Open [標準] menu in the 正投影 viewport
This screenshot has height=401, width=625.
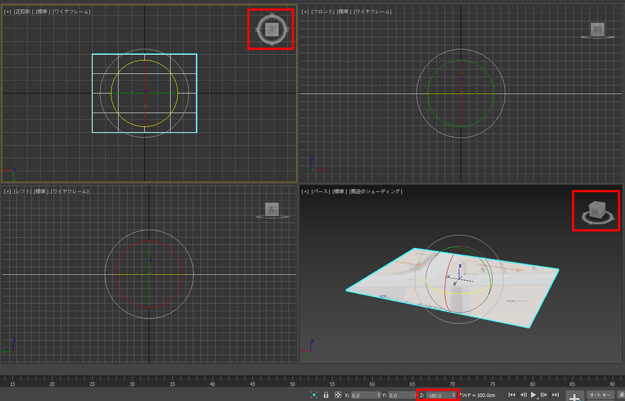point(43,12)
